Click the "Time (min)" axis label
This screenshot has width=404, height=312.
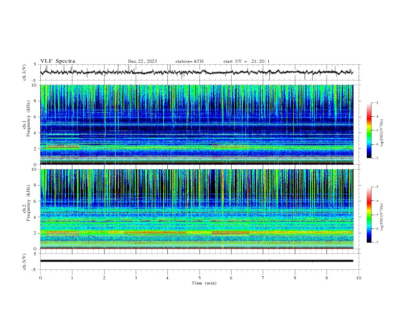coord(204,283)
